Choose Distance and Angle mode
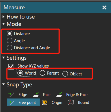This screenshot has width=111, height=112. 10,48
